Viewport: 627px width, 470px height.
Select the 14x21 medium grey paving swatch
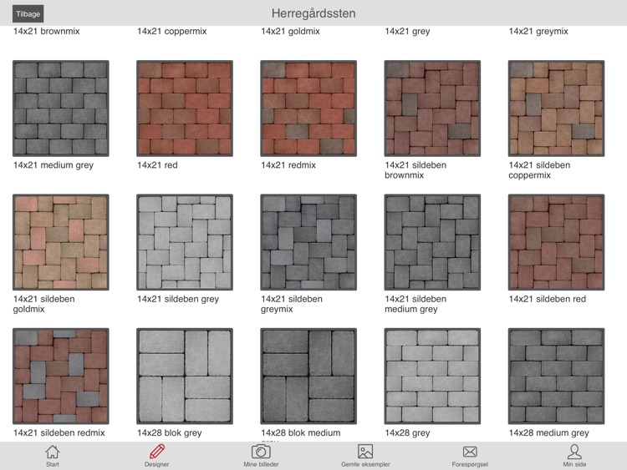point(61,109)
